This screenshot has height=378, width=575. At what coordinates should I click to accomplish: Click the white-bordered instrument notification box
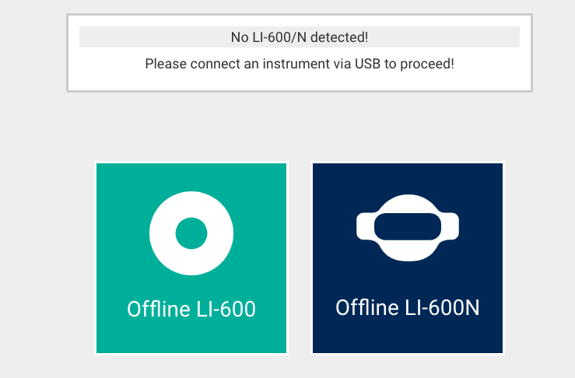[300, 53]
